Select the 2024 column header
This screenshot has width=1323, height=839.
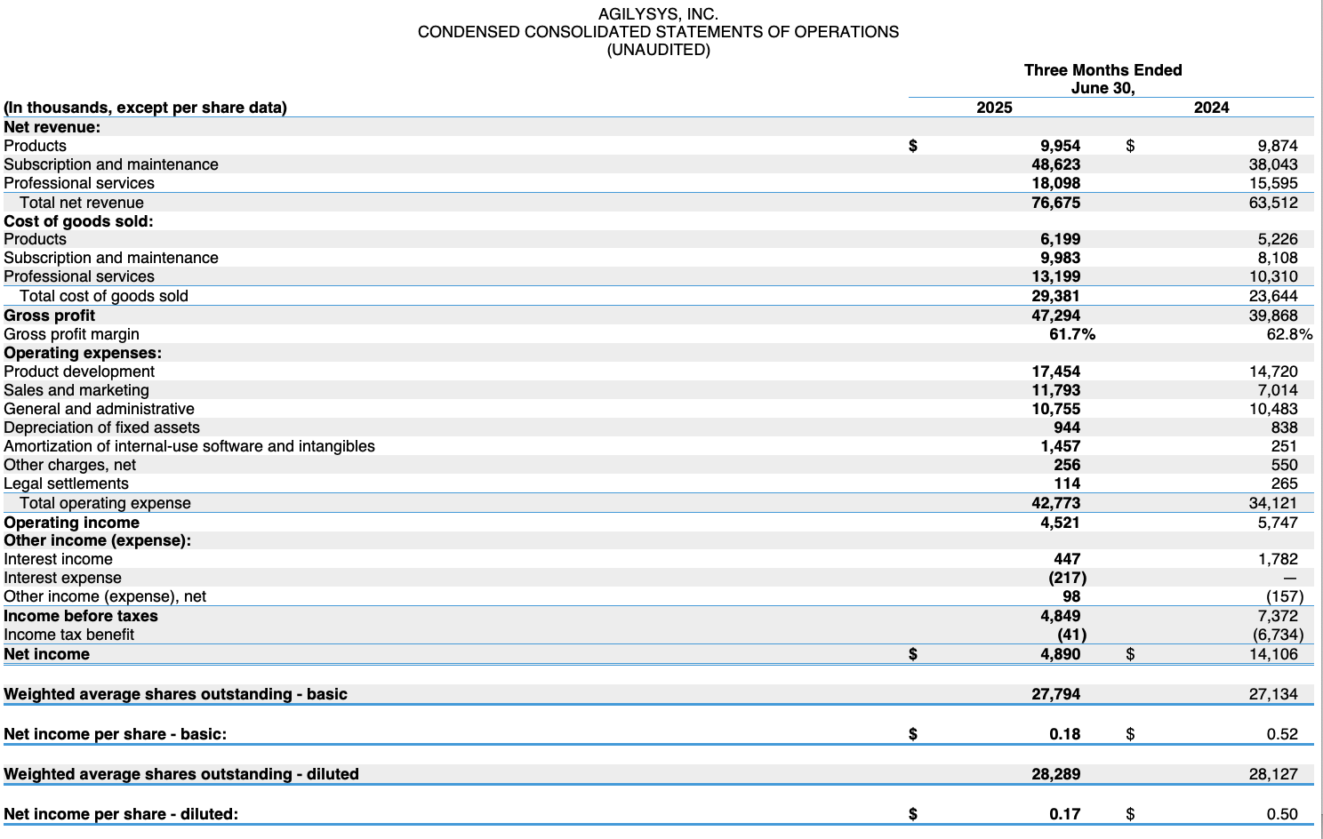[1211, 108]
